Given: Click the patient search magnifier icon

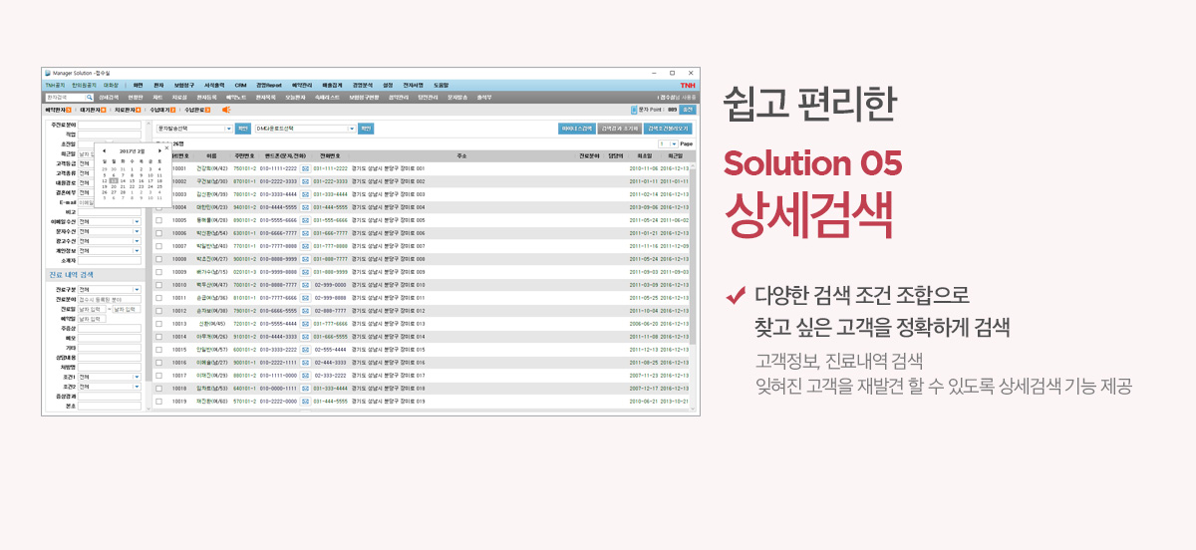Looking at the screenshot, I should click(x=90, y=98).
